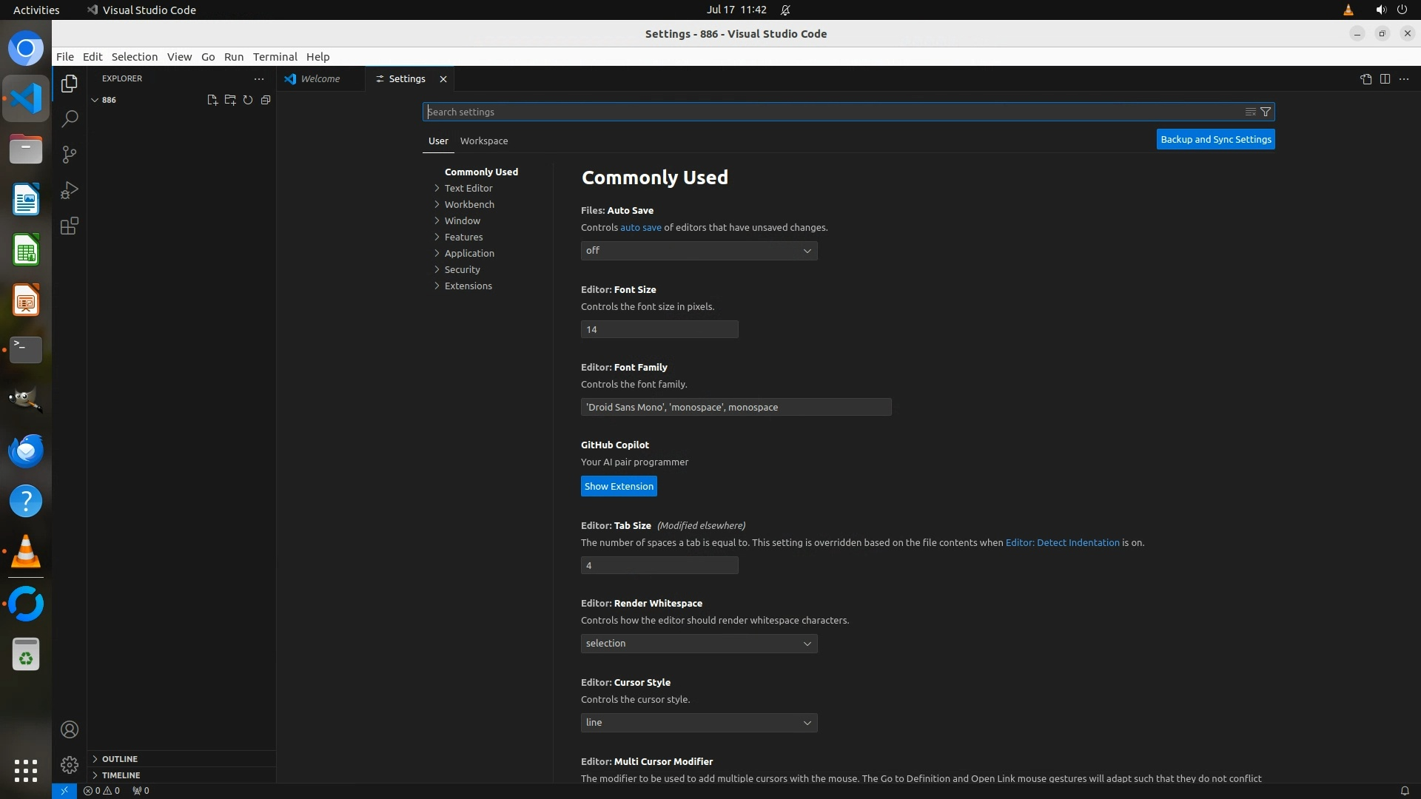Open Settings JSON file icon
Screen dimensions: 1421x799
pos(1365,79)
